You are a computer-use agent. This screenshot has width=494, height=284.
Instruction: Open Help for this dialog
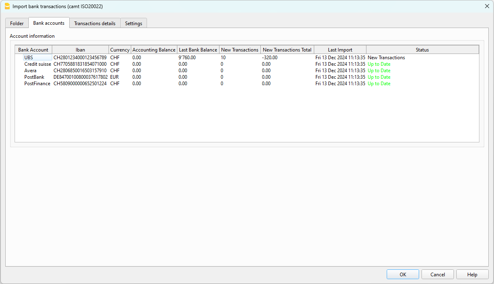(x=472, y=275)
